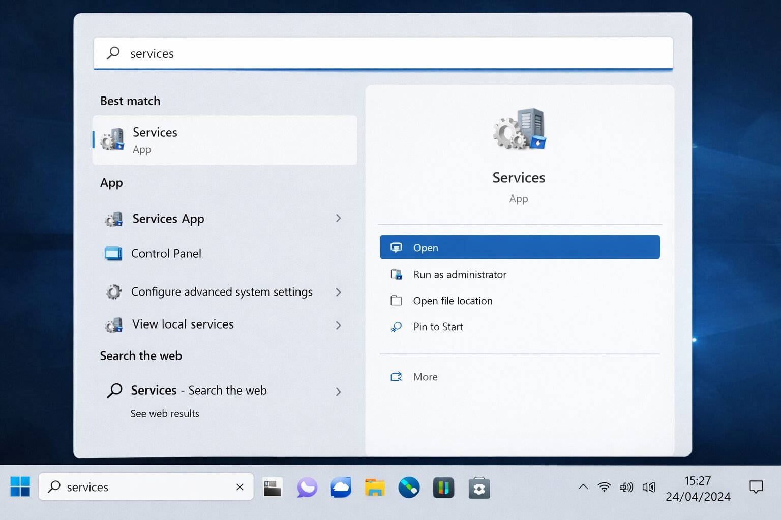Open the purple chat bubble taskbar app

307,487
